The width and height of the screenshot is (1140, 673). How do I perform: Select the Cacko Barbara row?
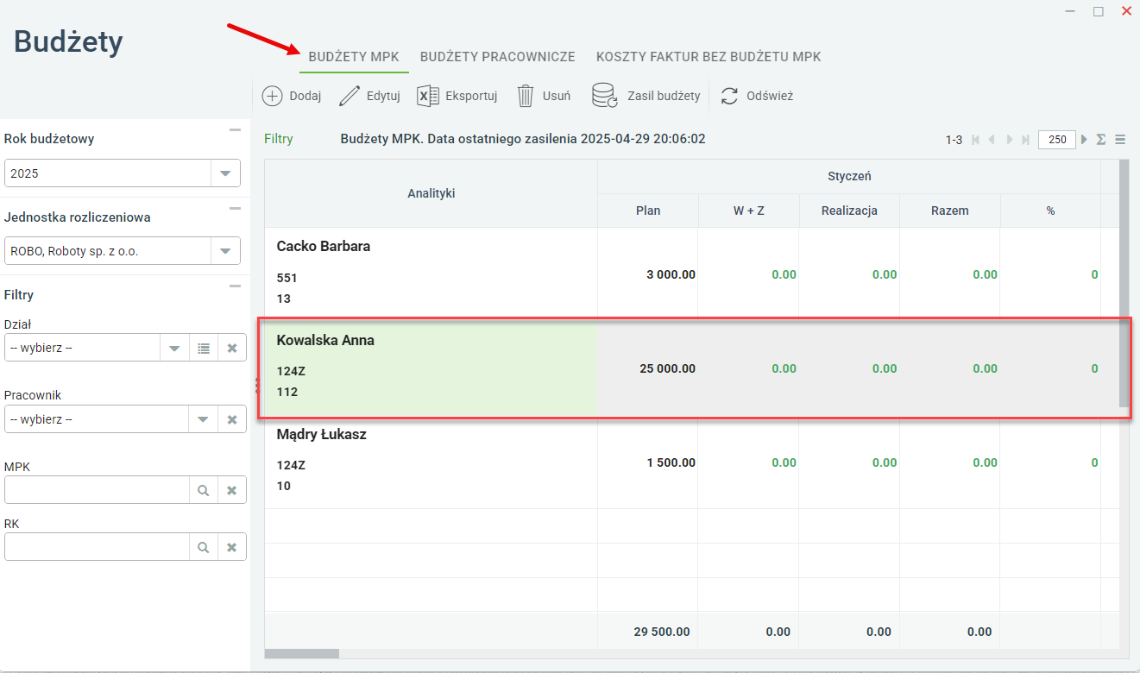pos(691,274)
